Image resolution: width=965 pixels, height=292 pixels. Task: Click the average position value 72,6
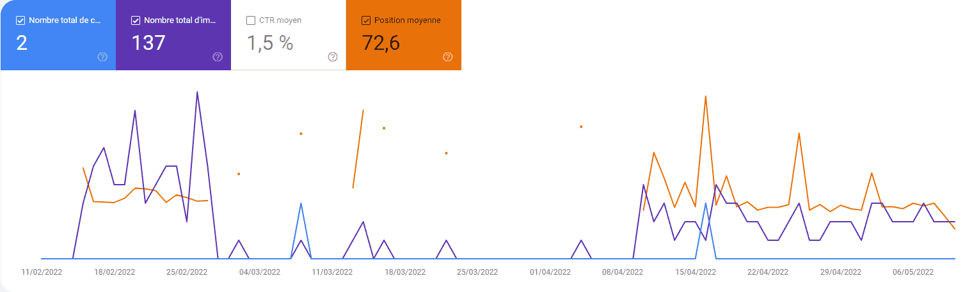(381, 43)
